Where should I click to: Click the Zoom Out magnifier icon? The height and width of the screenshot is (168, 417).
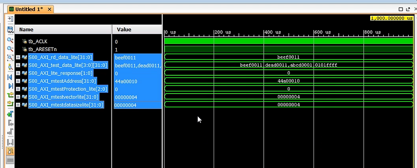point(10,48)
